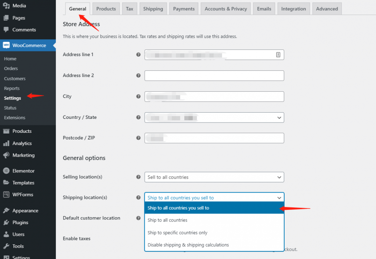The width and height of the screenshot is (376, 259).
Task: Open the Appearance menu label
Action: pos(25,211)
